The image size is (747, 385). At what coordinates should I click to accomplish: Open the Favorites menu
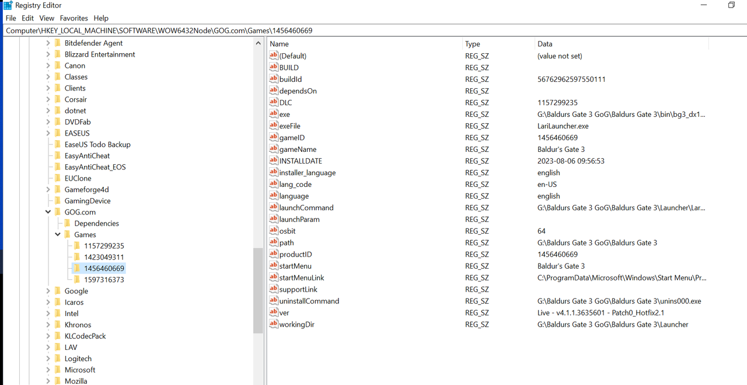pos(74,18)
